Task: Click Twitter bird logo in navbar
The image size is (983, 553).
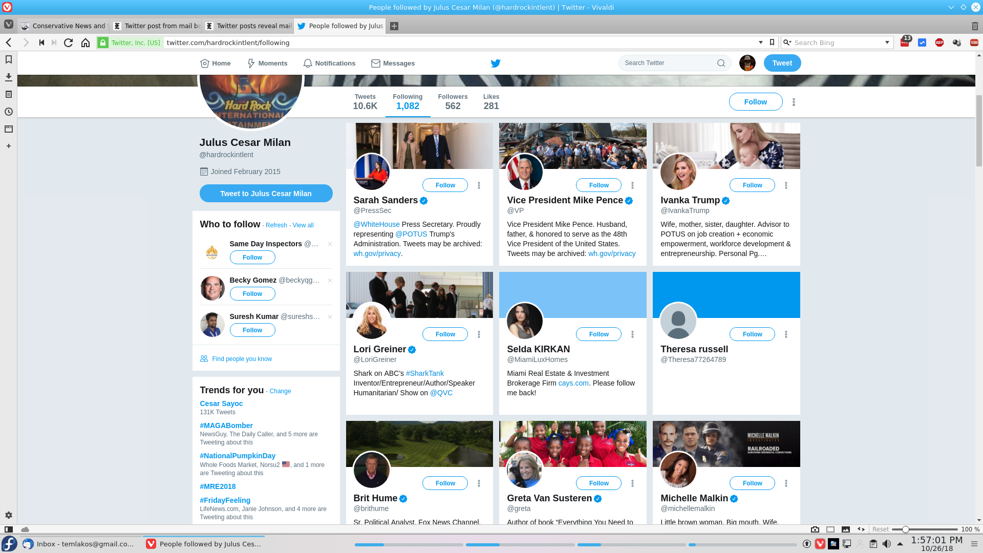Action: [495, 63]
